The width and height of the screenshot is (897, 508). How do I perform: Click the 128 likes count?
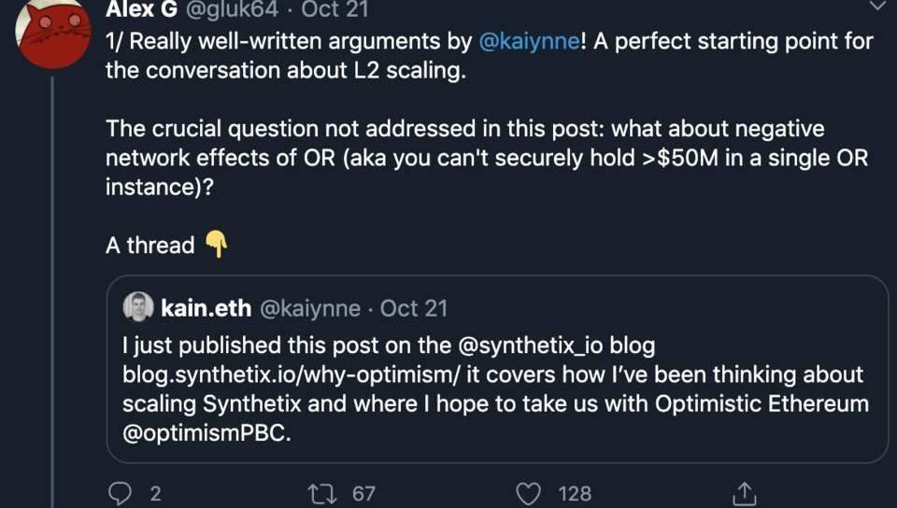pyautogui.click(x=575, y=493)
